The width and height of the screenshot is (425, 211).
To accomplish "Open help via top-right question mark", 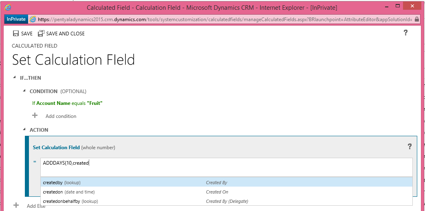I will point(405,33).
